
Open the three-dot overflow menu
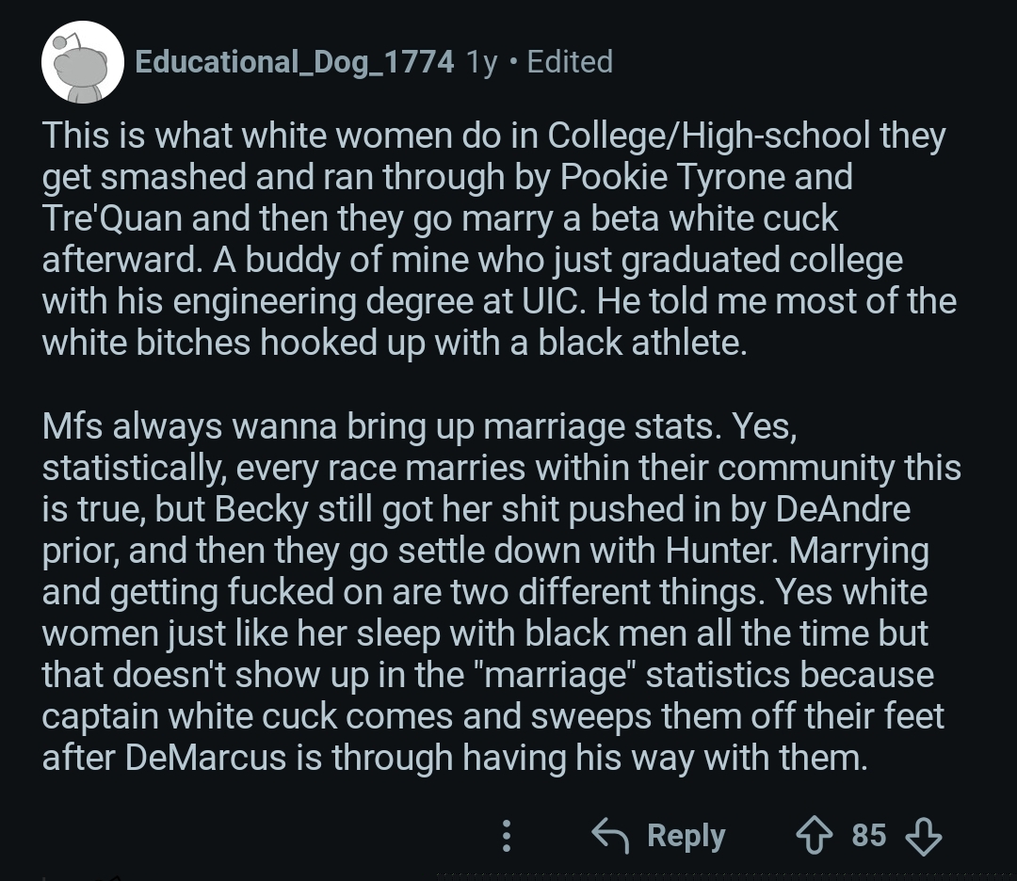point(507,835)
